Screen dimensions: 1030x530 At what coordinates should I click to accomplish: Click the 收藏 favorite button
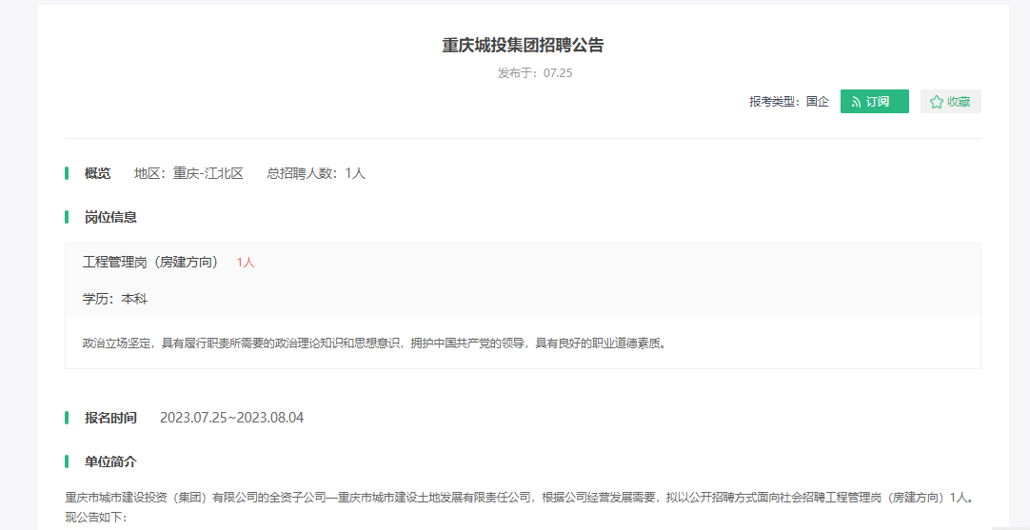pyautogui.click(x=951, y=102)
